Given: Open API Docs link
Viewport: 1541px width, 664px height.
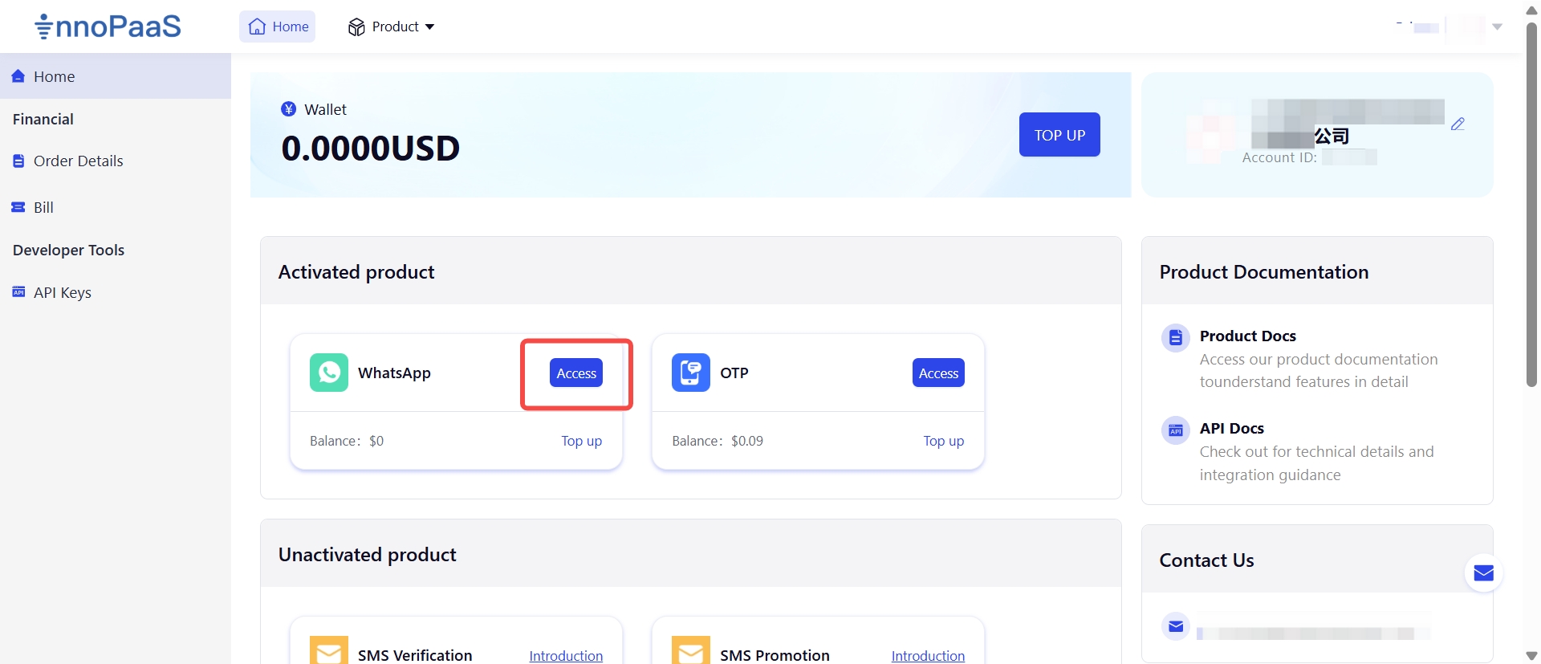Looking at the screenshot, I should 1232,428.
